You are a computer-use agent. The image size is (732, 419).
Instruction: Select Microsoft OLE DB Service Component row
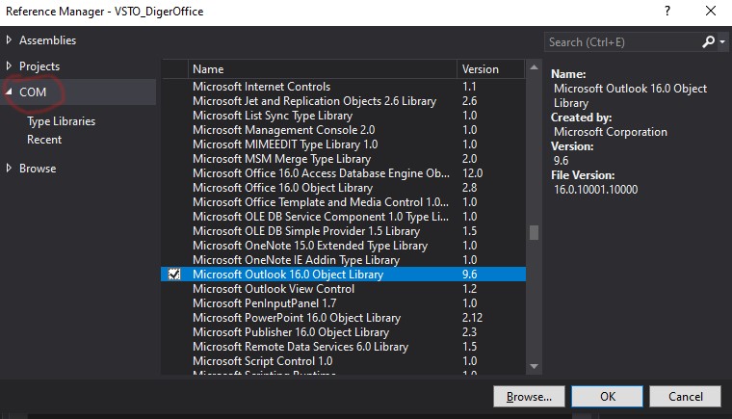(343, 217)
